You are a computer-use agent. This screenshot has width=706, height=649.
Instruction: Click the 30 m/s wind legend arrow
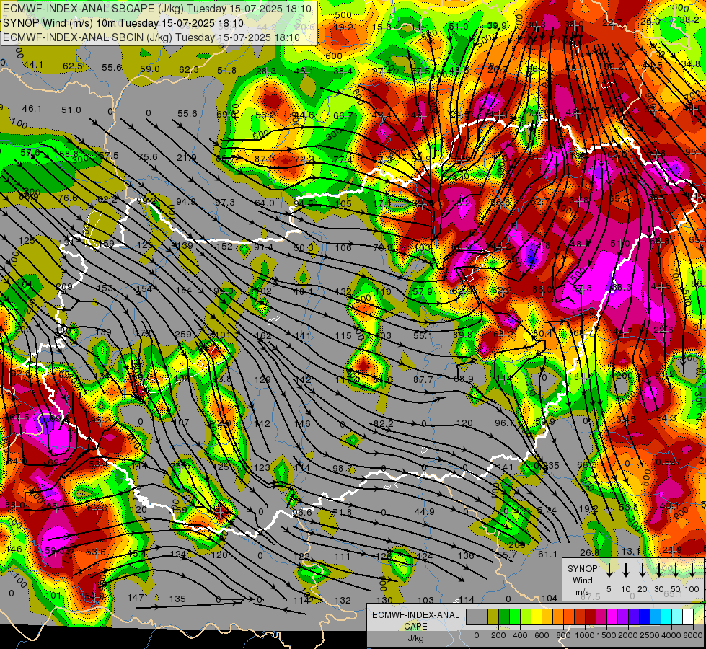point(658,570)
